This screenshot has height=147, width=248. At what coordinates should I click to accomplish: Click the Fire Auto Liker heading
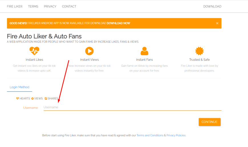click(44, 36)
